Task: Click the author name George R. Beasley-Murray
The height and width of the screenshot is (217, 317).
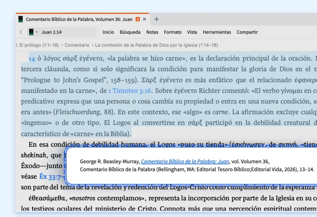Action: coord(110,161)
